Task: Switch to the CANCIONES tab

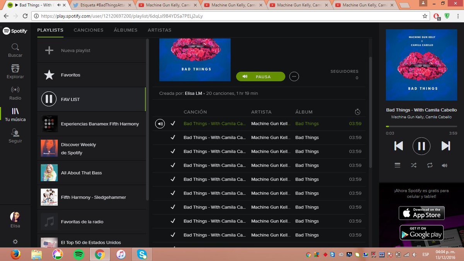Action: tap(89, 30)
